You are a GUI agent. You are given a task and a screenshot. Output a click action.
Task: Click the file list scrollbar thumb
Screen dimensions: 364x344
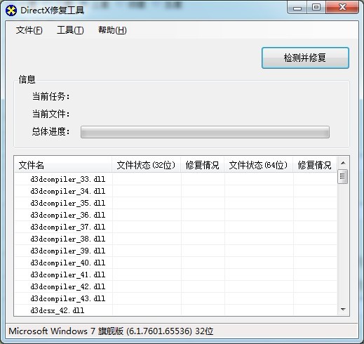(x=343, y=176)
